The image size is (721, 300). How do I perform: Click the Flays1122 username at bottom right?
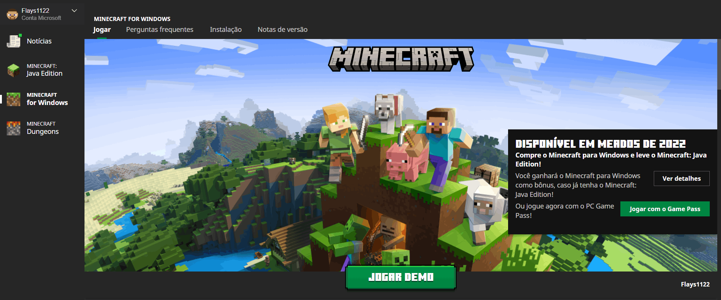[x=695, y=284]
